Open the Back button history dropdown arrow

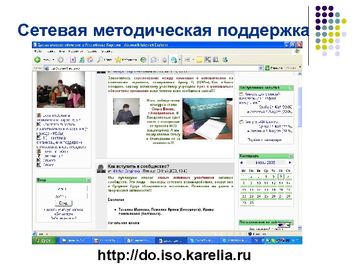(x=53, y=60)
